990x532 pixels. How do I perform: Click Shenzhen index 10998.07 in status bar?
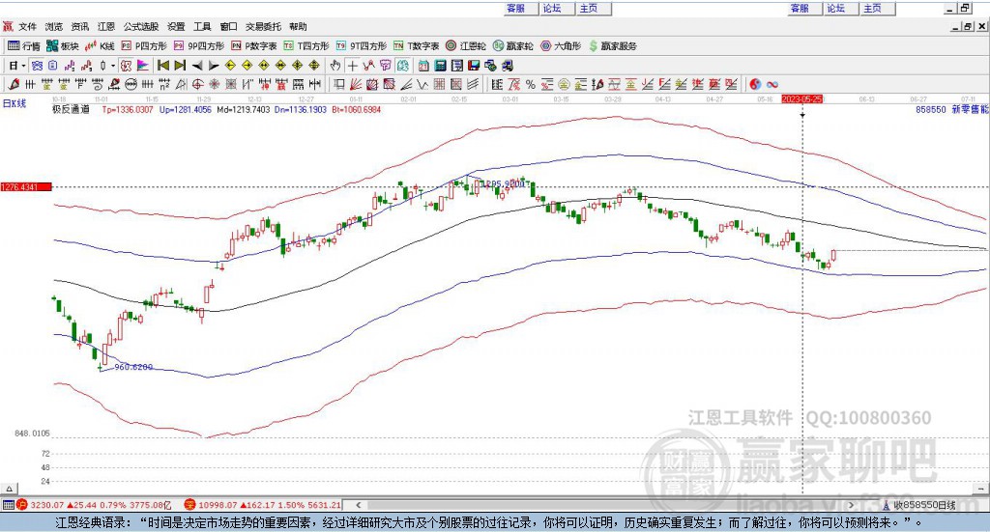(218, 505)
